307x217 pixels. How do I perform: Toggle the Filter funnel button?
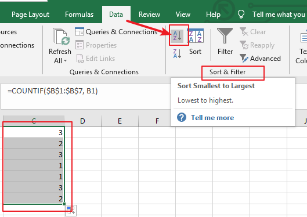(x=225, y=41)
